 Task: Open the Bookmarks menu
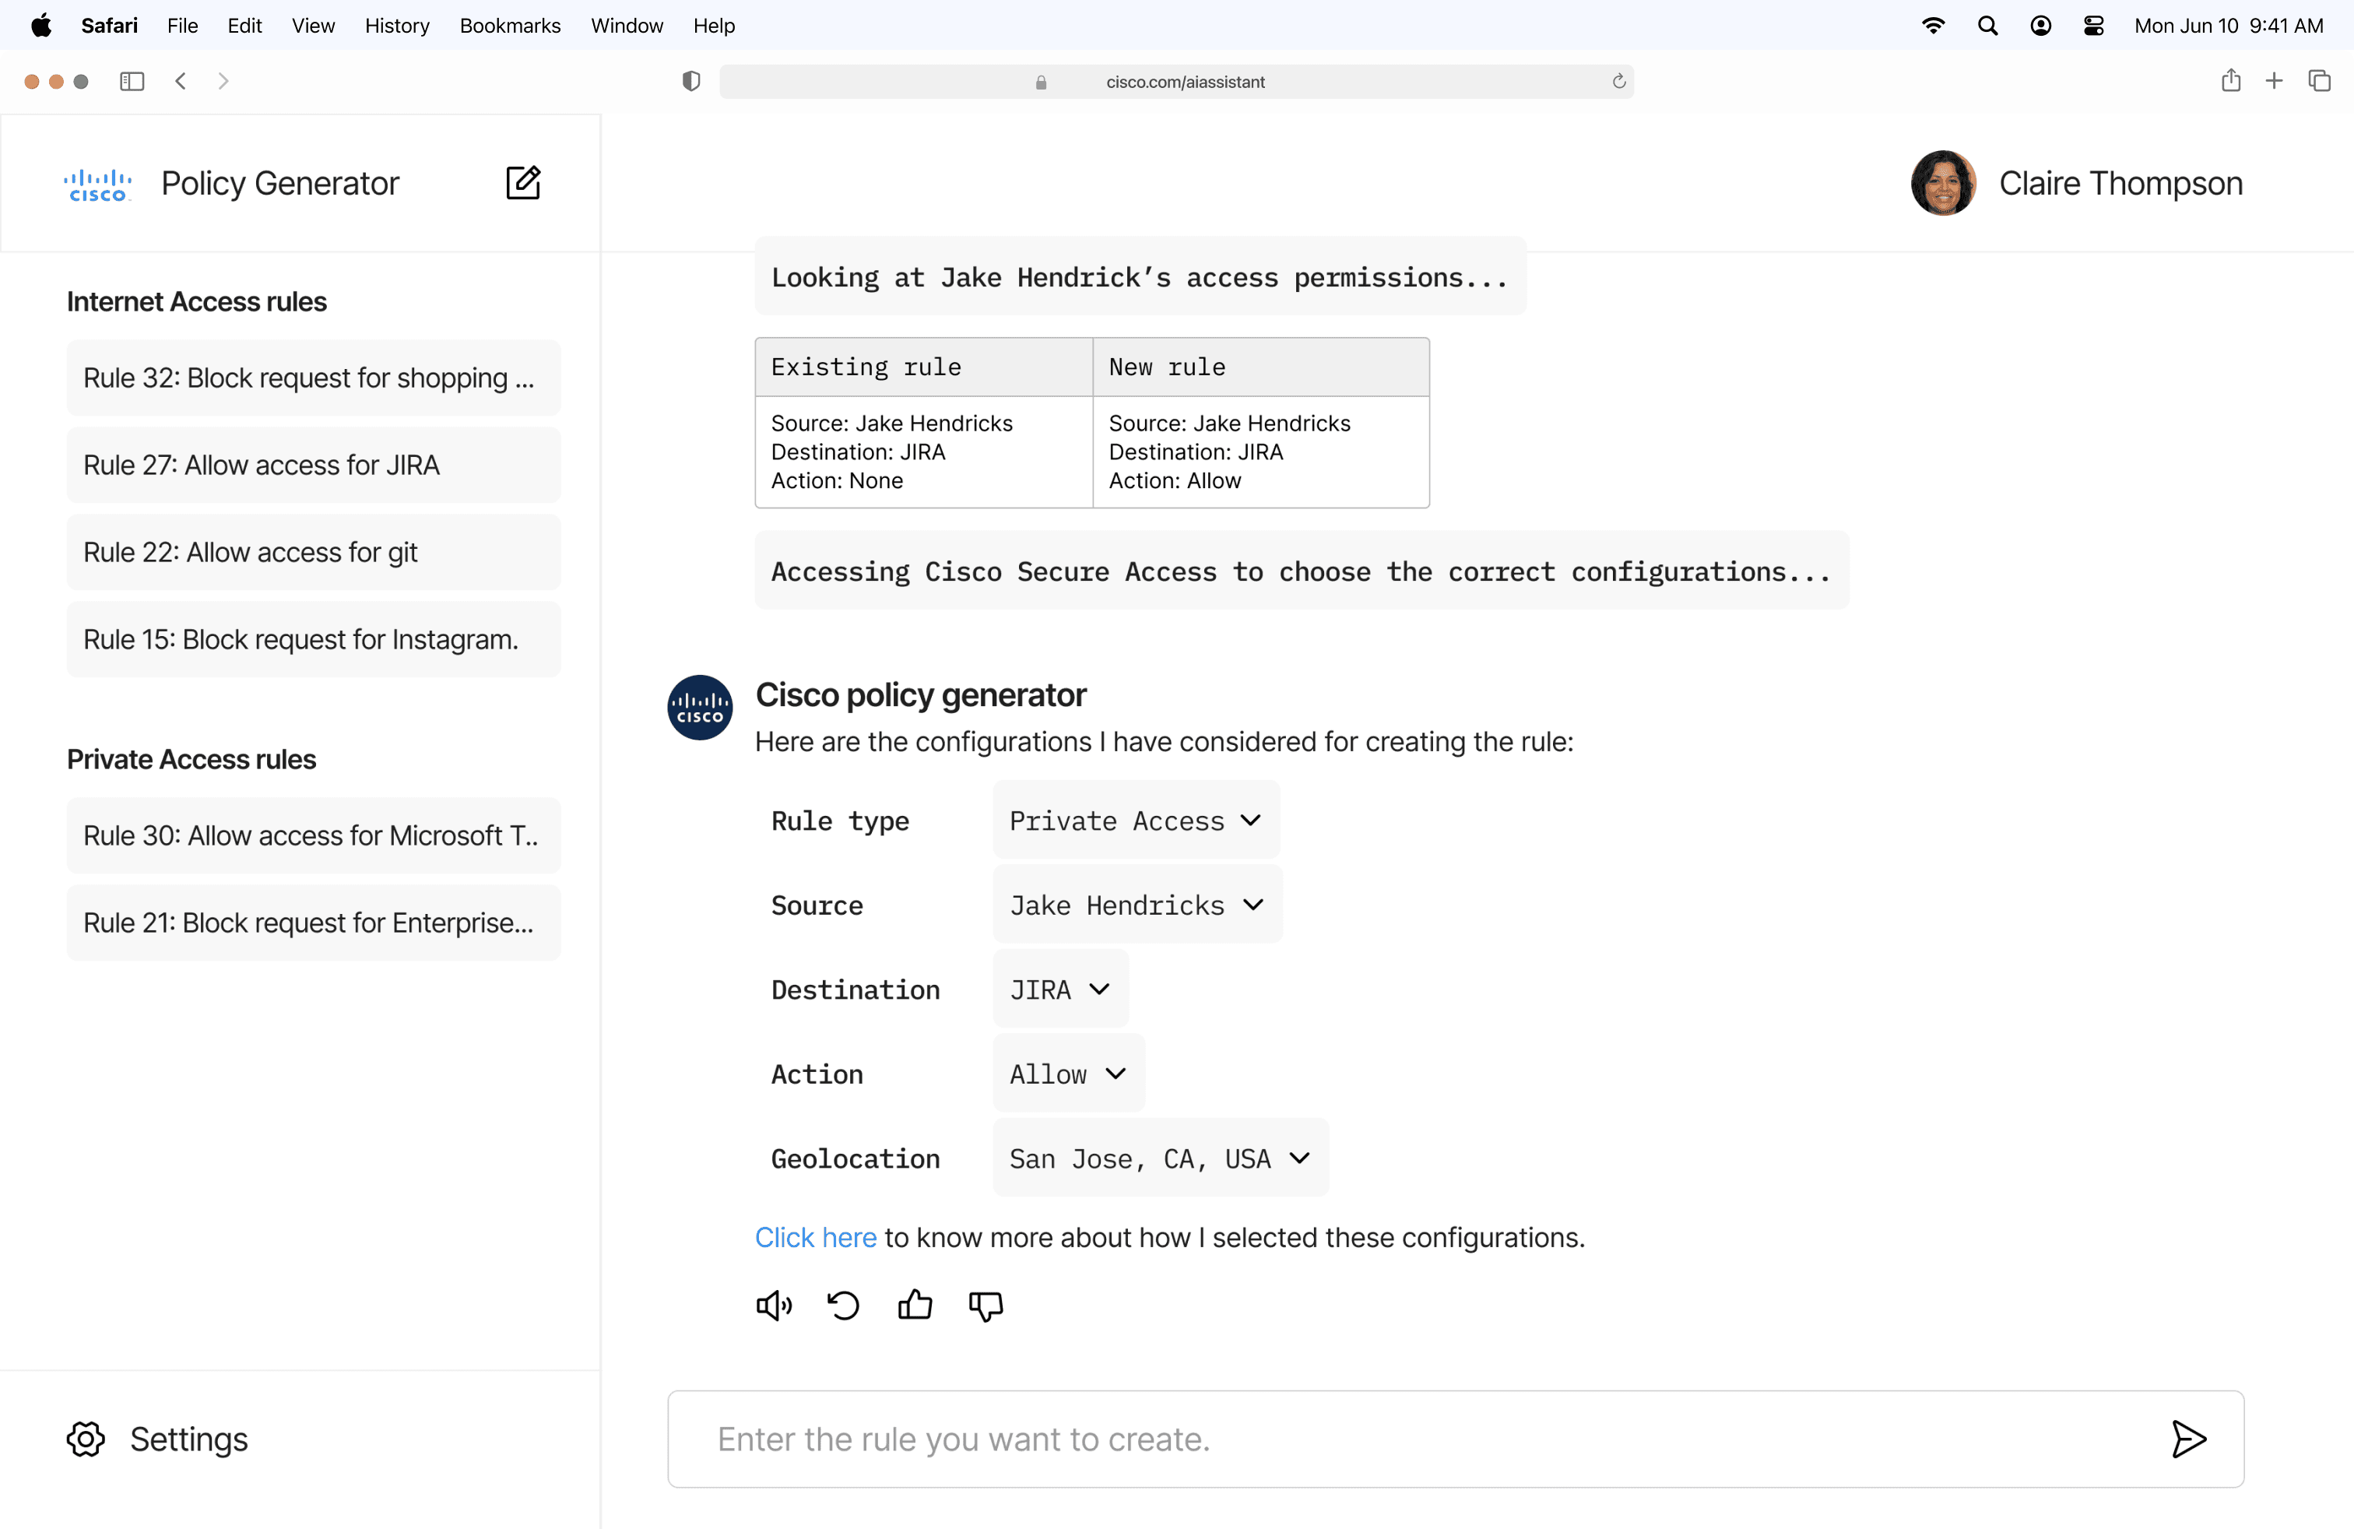509,26
